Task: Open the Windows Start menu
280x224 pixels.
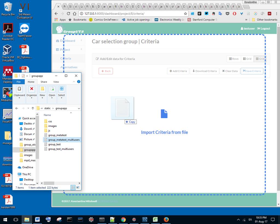Action: pyautogui.click(x=5, y=220)
